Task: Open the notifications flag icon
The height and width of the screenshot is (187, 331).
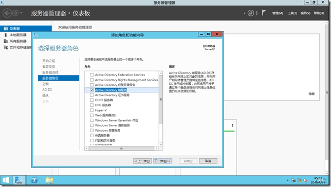Action: pos(264,13)
